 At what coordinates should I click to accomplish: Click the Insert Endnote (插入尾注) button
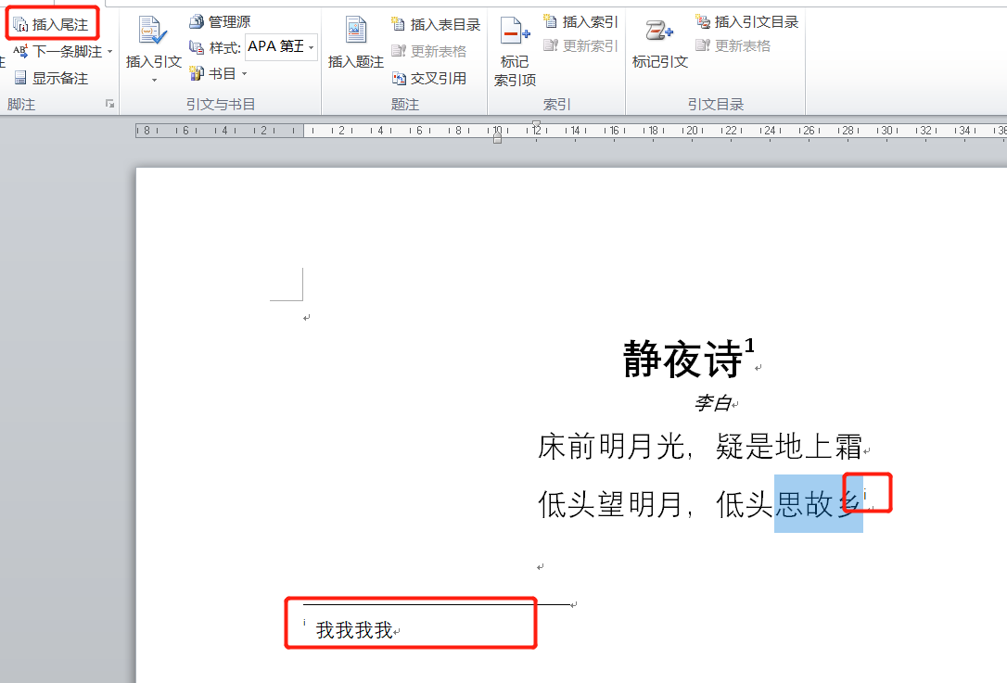pyautogui.click(x=52, y=24)
